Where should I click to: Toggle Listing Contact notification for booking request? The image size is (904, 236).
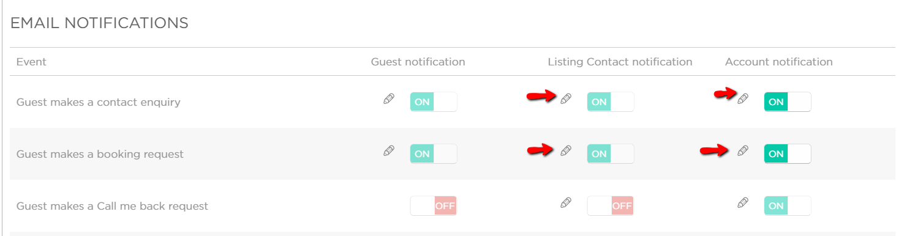[611, 154]
